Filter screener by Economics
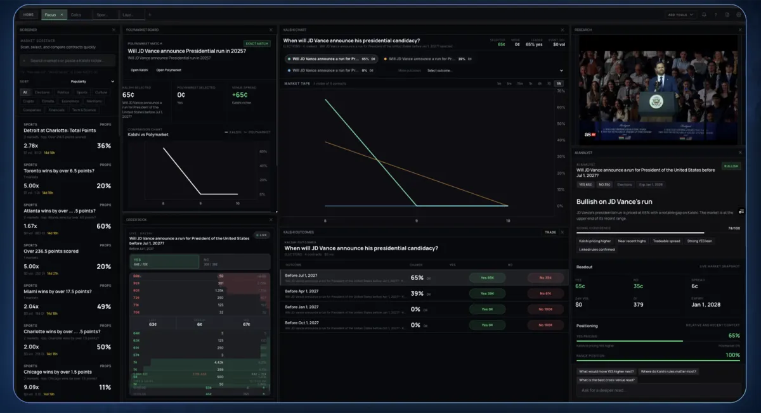 click(70, 101)
